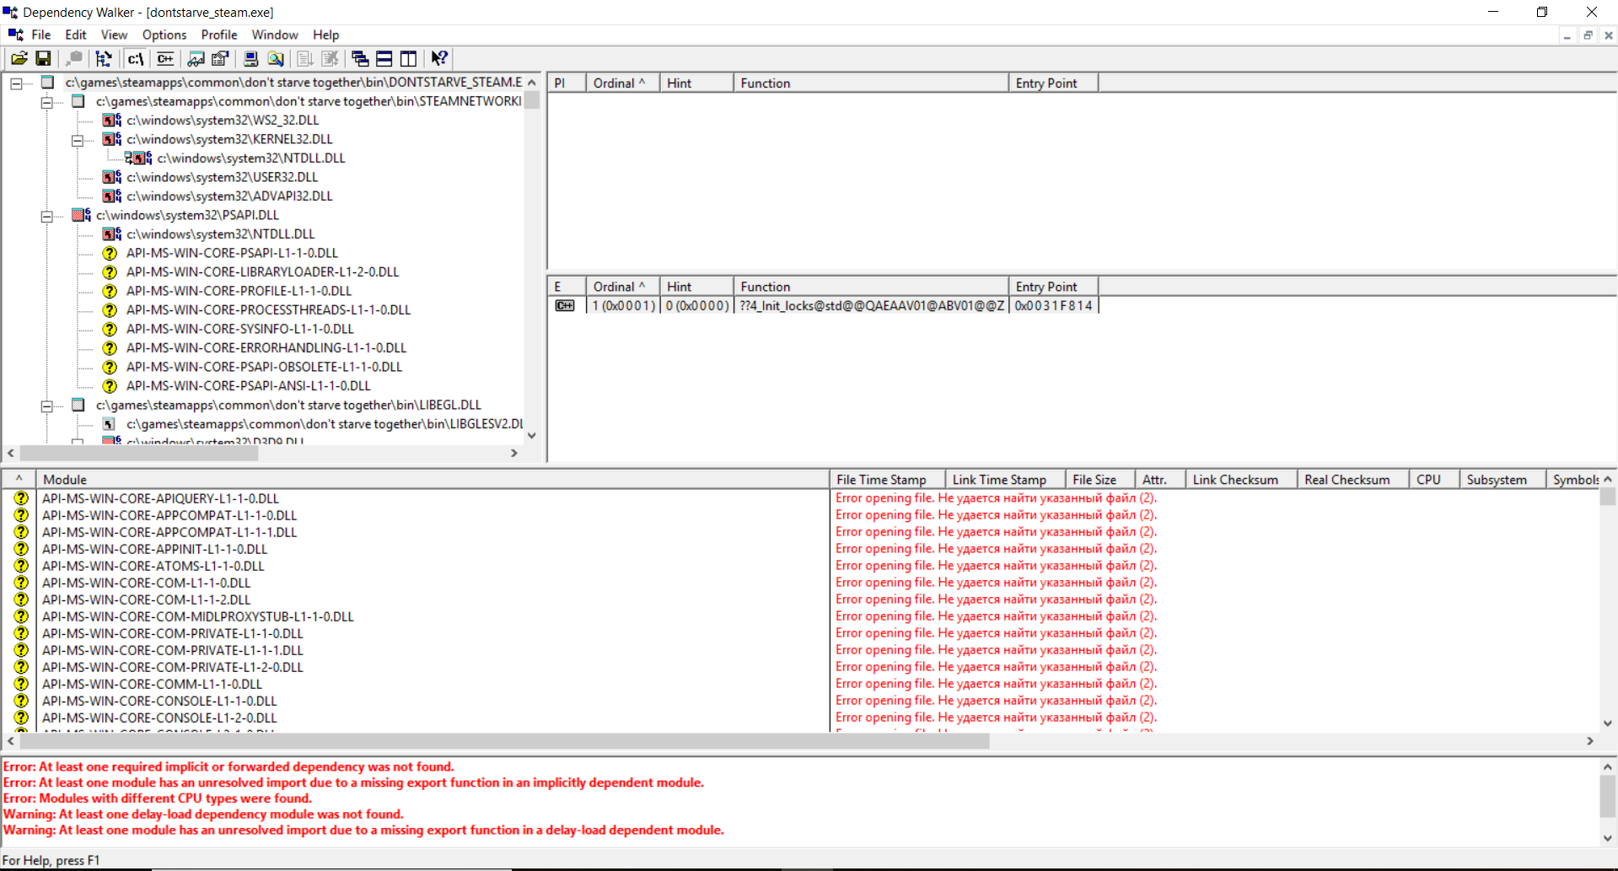Open the Options menu
The image size is (1618, 871).
pyautogui.click(x=164, y=35)
